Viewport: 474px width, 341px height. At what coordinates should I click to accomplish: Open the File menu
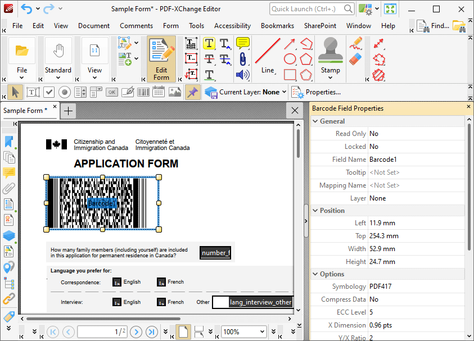click(x=17, y=26)
